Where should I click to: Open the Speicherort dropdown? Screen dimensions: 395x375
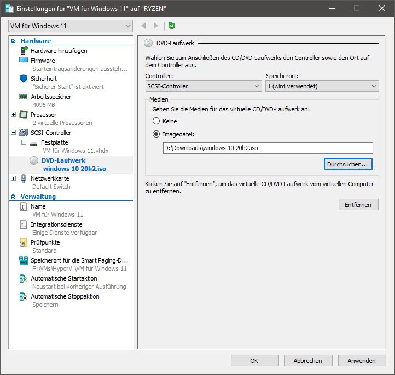[322, 86]
